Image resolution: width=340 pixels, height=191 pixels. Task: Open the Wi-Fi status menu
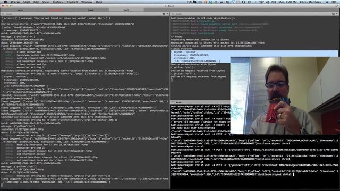pyautogui.click(x=261, y=2)
